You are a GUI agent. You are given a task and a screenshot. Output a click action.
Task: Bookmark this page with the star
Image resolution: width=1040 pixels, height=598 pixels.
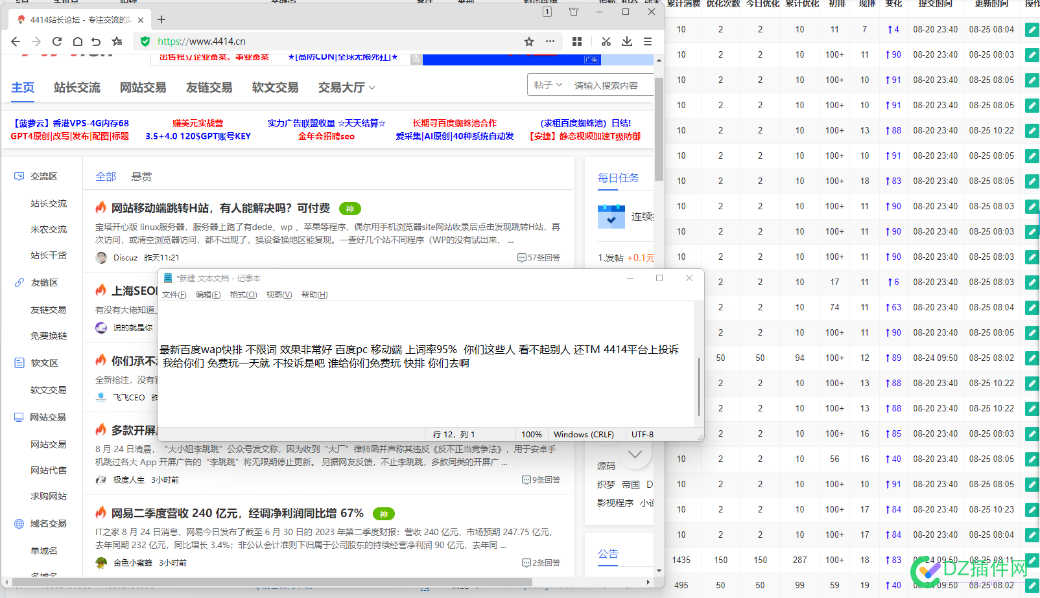click(x=529, y=41)
